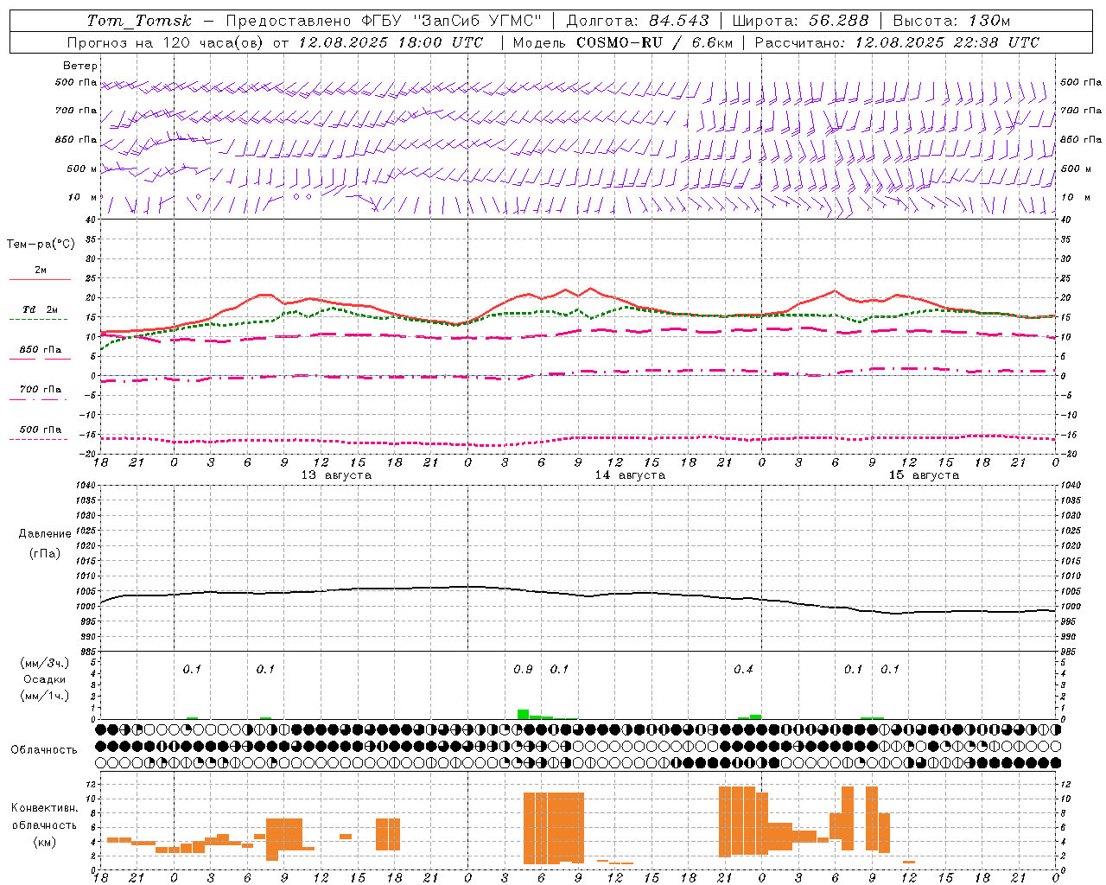Screen dimensions: 1106x885
Task: Click the tallest green precipitation bar below 0.9
Action: 523,714
